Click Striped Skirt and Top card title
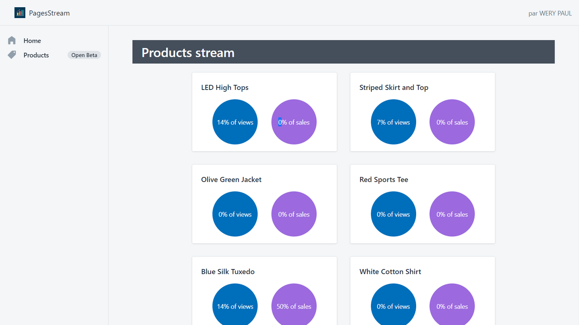Screen dimensions: 579x325 (394, 88)
